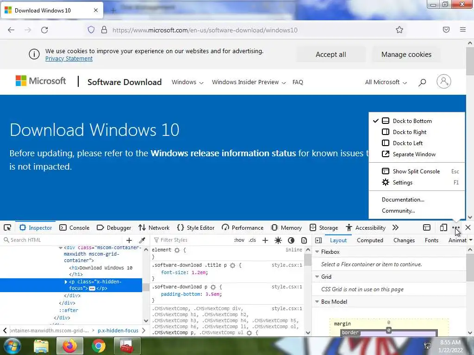The width and height of the screenshot is (474, 355).
Task: Open Documentation... menu entry
Action: (417, 200)
